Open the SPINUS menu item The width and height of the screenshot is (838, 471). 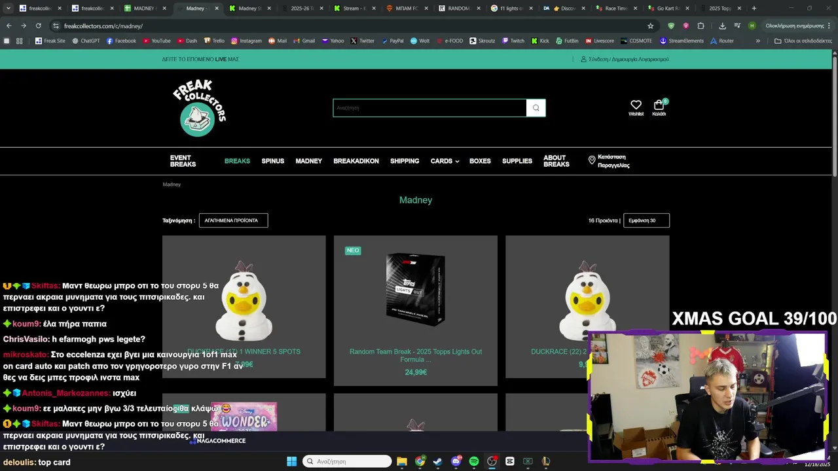[x=272, y=161]
